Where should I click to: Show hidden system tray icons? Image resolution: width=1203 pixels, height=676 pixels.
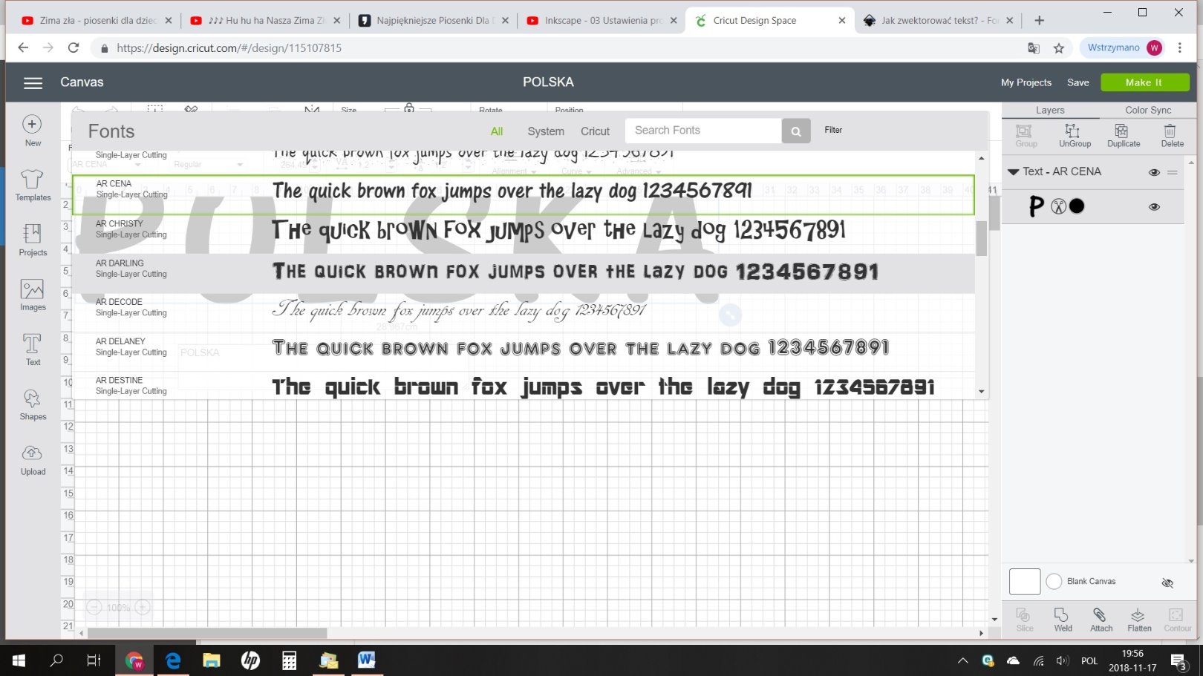[962, 660]
